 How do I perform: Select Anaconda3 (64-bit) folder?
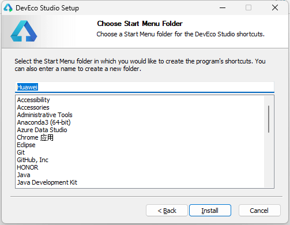click(44, 122)
